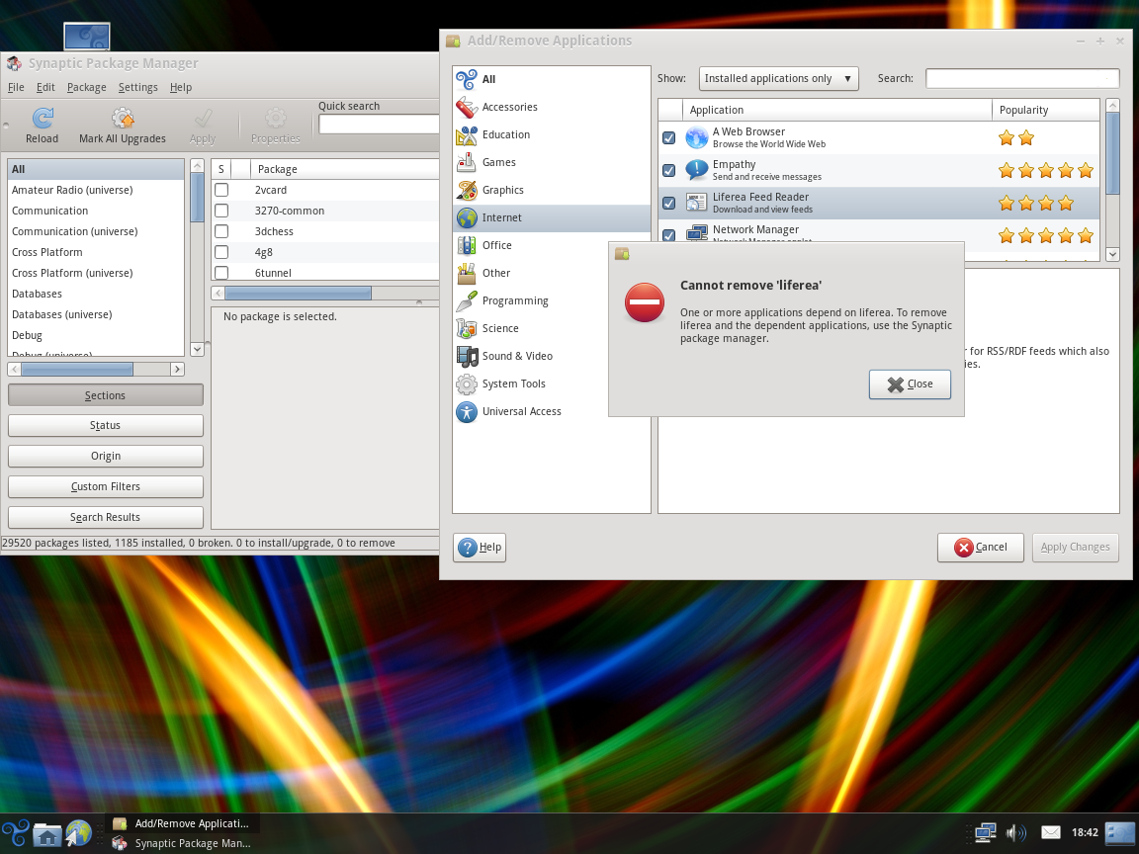
Task: Click the Liferea Feed Reader icon
Action: [x=697, y=203]
